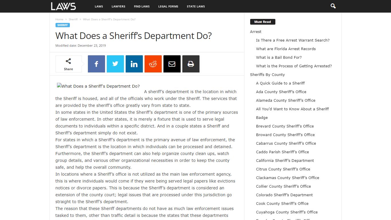This screenshot has height=220, width=391.
Task: Open the LEGAL FORMS menu
Action: pyautogui.click(x=168, y=6)
